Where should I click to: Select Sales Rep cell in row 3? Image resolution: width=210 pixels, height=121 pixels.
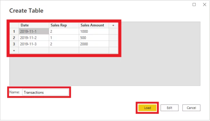(64, 44)
